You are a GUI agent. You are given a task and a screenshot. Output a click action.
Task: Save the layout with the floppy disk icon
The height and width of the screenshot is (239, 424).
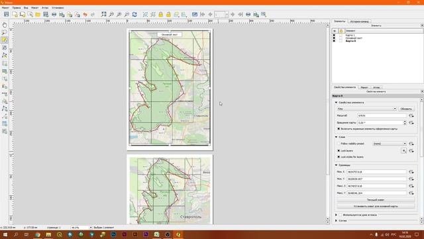(6, 15)
